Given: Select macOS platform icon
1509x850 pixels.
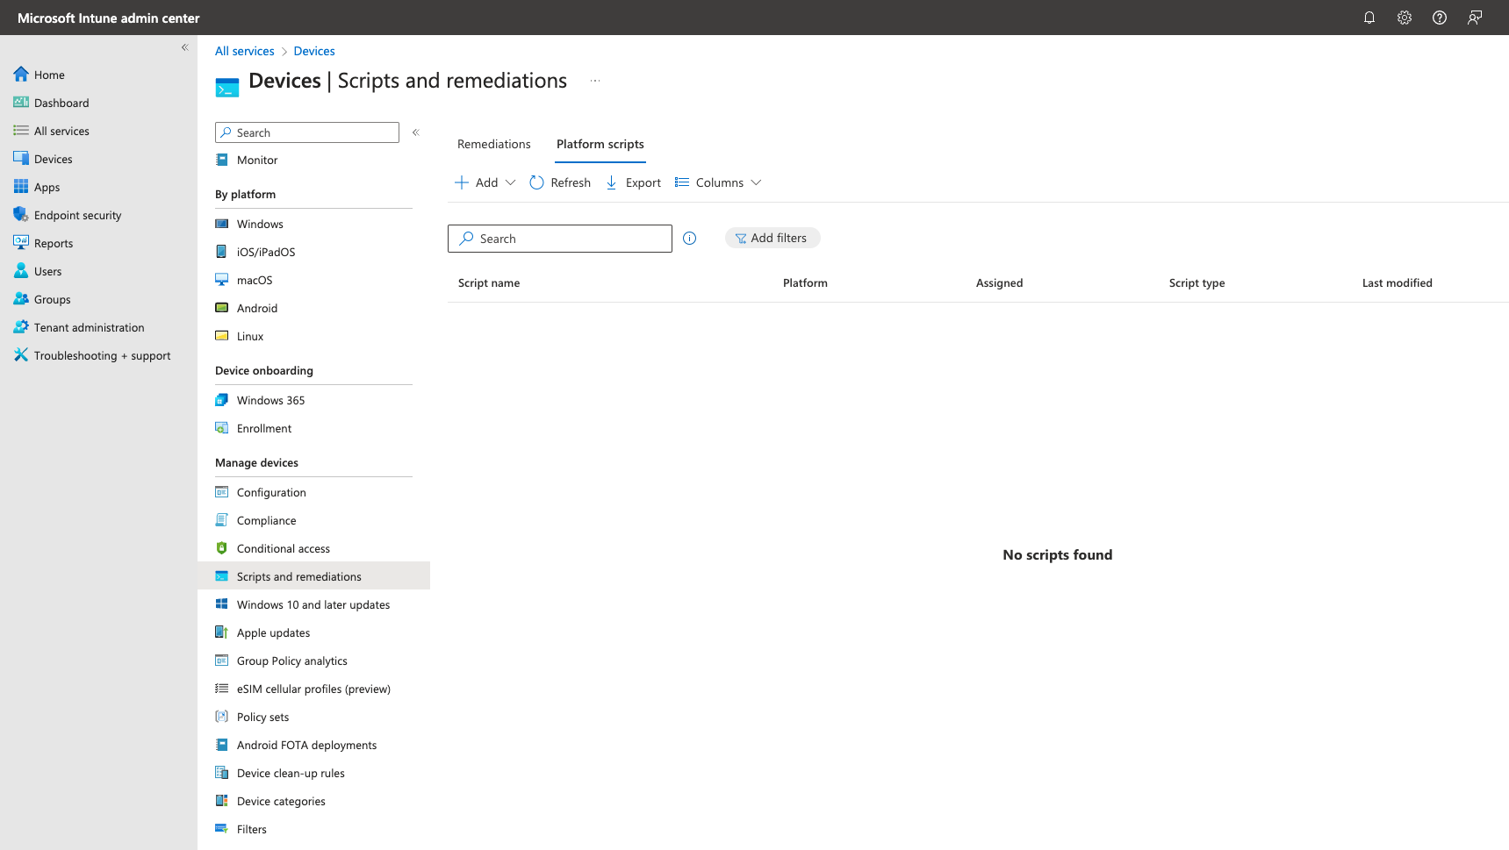Looking at the screenshot, I should pos(222,280).
